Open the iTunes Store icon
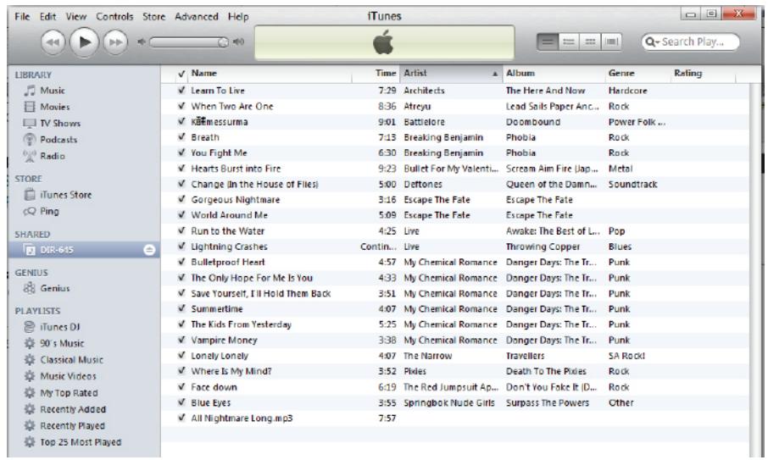The height and width of the screenshot is (460, 768). 30,195
